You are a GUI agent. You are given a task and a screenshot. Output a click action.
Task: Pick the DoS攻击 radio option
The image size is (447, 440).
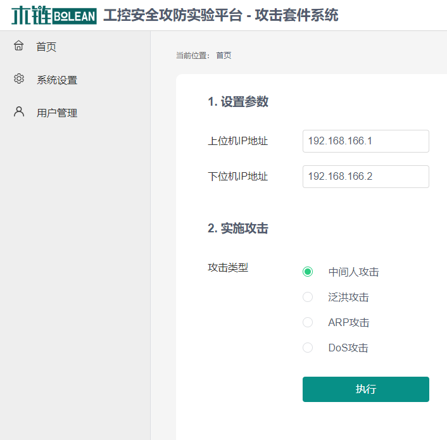(x=308, y=348)
